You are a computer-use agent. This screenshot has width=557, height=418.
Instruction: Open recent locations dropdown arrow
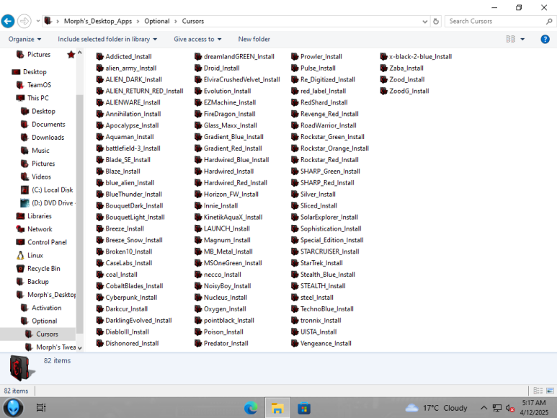(x=38, y=22)
